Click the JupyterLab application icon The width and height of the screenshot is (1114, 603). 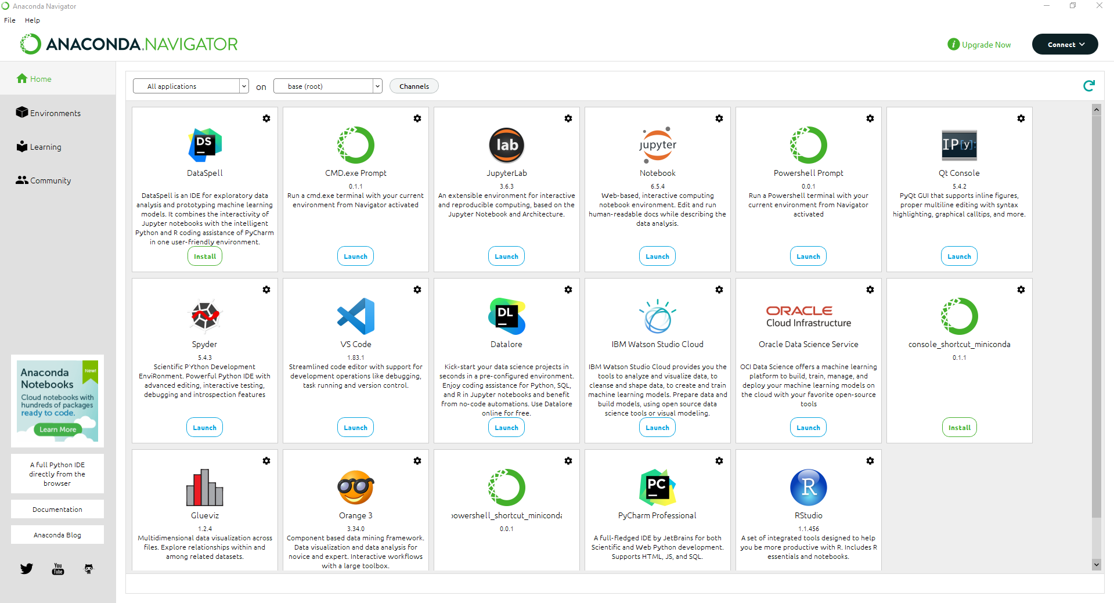coord(506,145)
